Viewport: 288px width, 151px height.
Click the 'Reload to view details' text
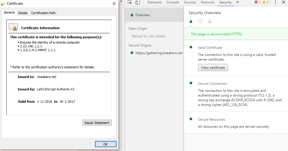[149, 36]
